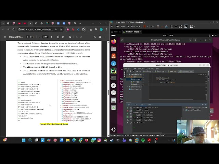This screenshot has height=164, width=219.
Task: Zoom in the PDF with plus button
Action: 51,37
